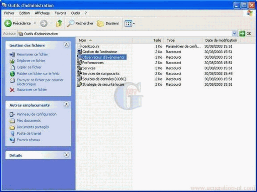The width and height of the screenshot is (257, 192).
Task: Select Gestion de l'ordinateur shortcut icon
Action: point(79,52)
